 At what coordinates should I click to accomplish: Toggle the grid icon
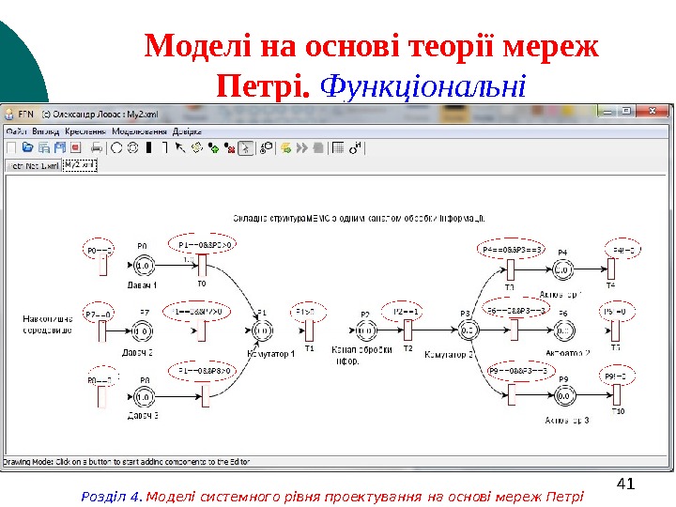338,148
